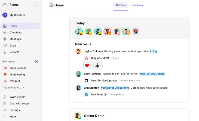The image size is (199, 121).
Task: Open the #userServiceUpdate tag
Action: [x=152, y=74]
